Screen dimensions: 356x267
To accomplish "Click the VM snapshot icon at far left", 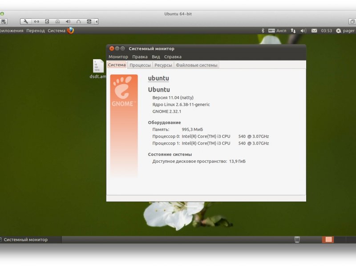I will 4,21.
